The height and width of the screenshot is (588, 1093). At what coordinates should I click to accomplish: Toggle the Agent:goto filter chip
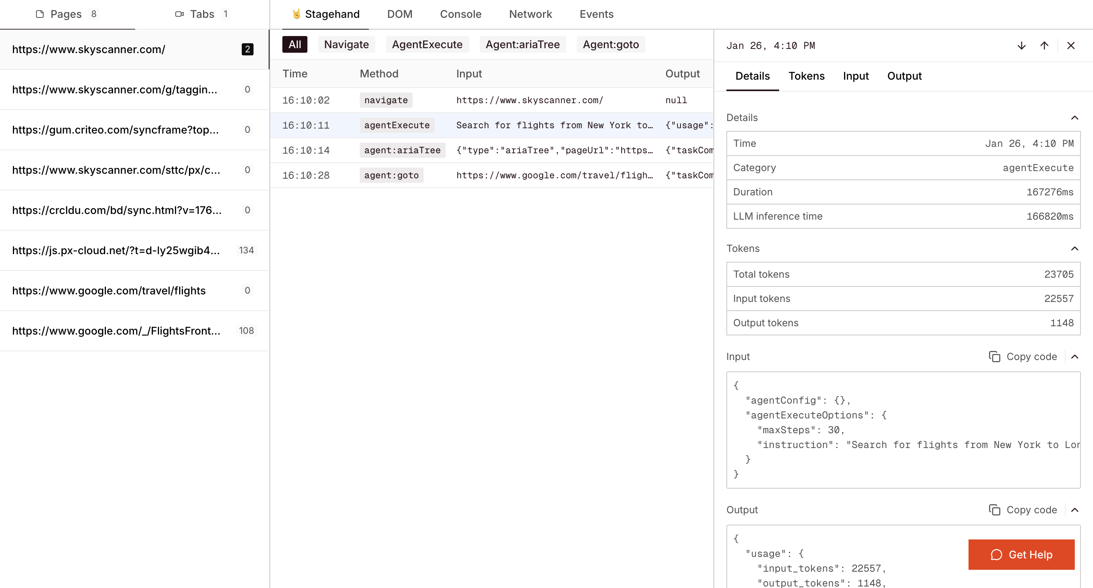[611, 44]
